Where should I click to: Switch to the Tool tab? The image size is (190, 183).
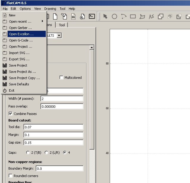(62, 25)
